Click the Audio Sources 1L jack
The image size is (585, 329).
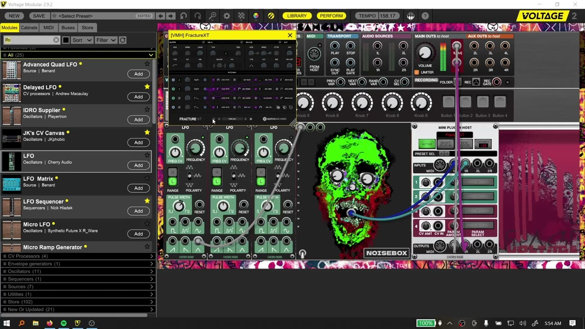(x=378, y=46)
